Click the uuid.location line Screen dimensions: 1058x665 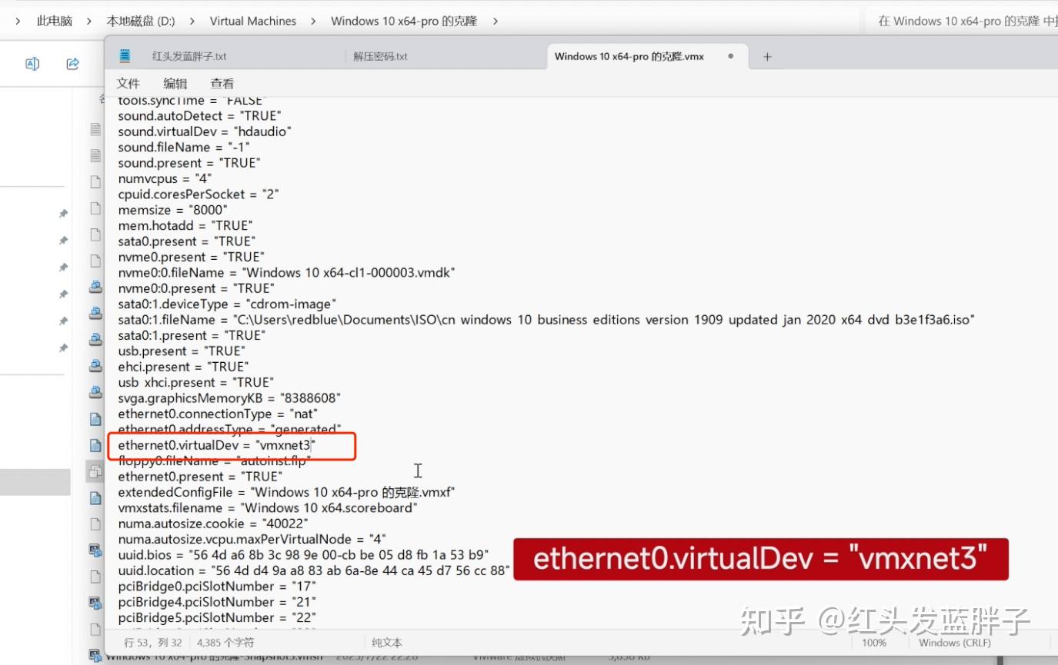coord(315,570)
